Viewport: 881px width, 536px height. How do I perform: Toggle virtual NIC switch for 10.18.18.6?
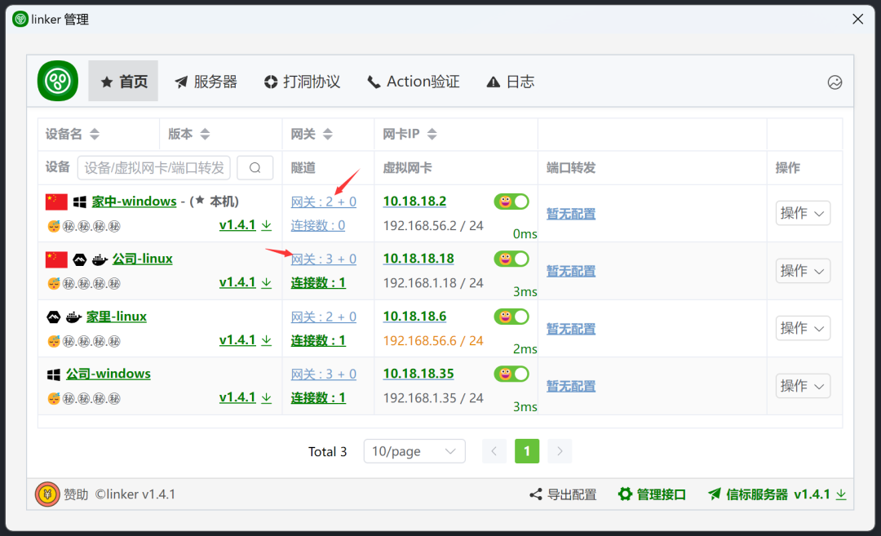pyautogui.click(x=511, y=317)
